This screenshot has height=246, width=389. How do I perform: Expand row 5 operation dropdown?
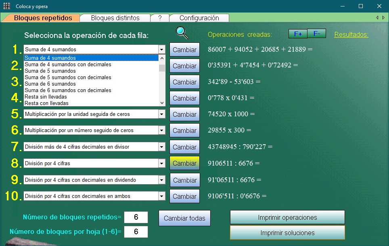click(162, 114)
